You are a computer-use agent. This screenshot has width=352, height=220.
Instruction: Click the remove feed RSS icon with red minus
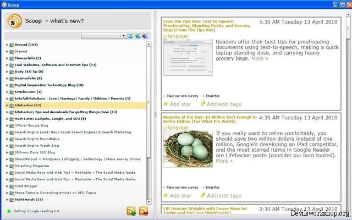click(x=144, y=211)
